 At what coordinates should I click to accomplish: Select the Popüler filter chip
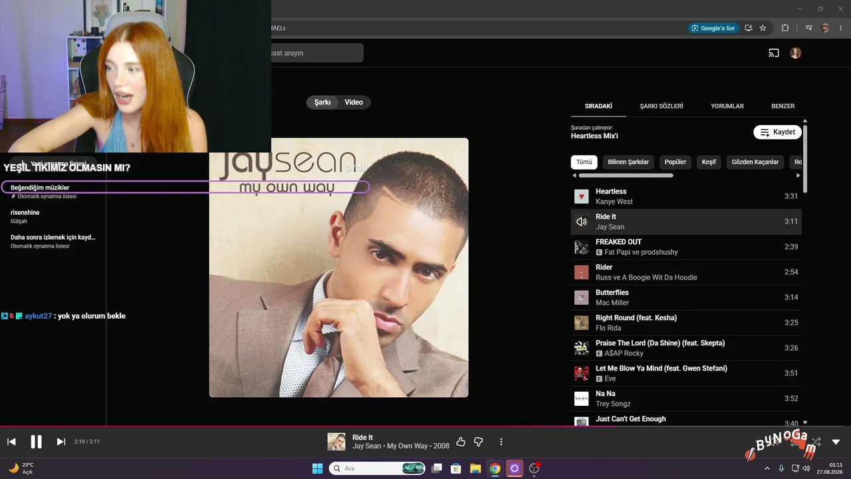pos(675,162)
